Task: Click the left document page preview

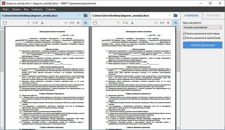Action: coord(47,78)
